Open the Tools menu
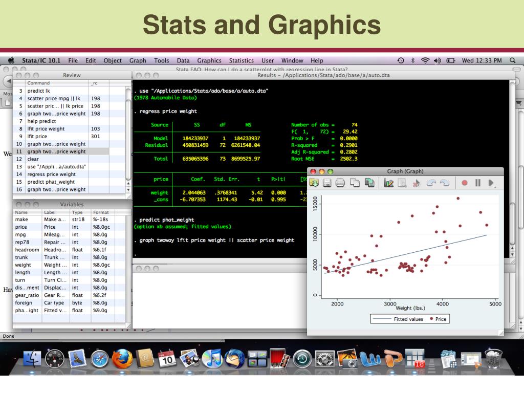The height and width of the screenshot is (393, 524). tap(161, 60)
